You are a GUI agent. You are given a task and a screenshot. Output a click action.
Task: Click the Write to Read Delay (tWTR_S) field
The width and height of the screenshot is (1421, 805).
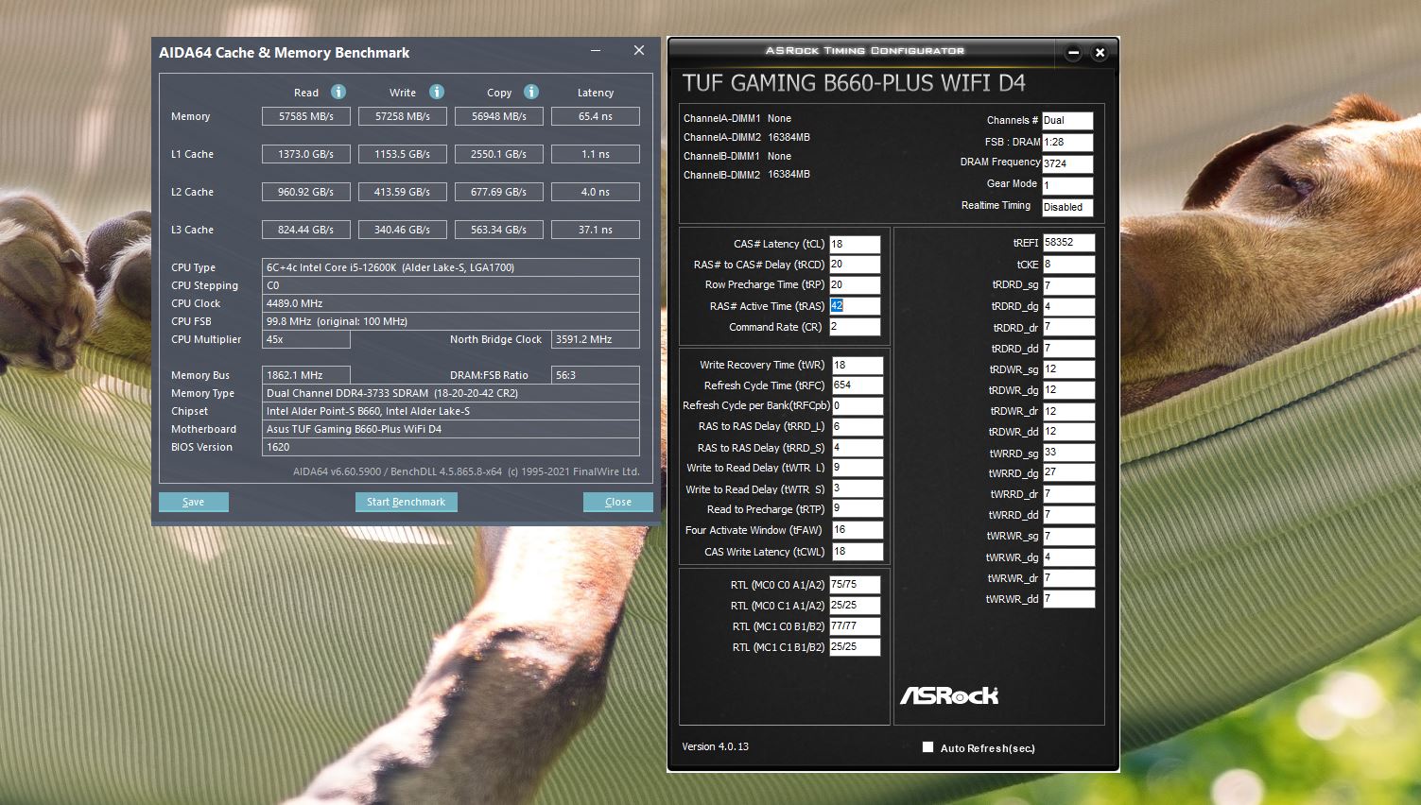tap(858, 489)
